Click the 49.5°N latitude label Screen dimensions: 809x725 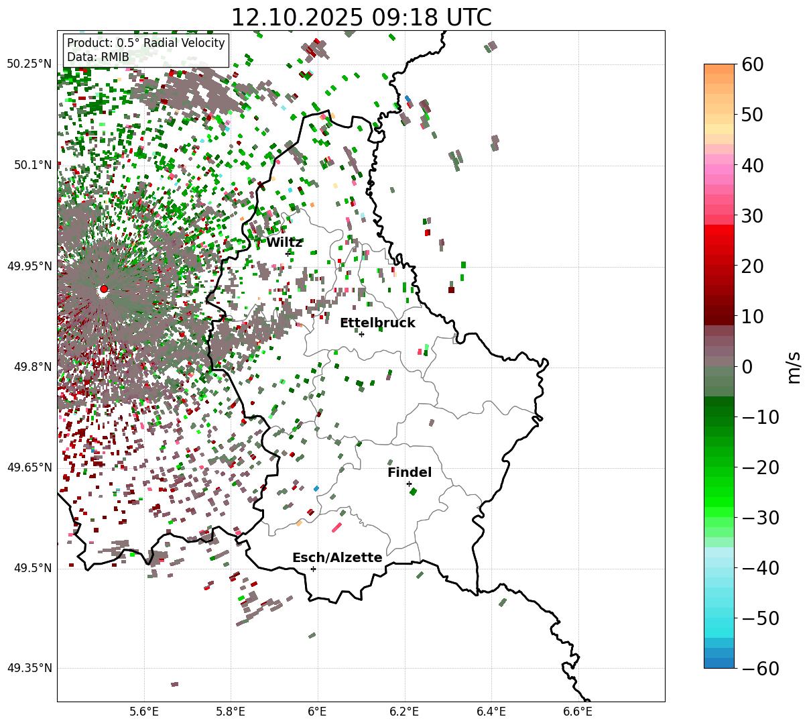click(33, 568)
